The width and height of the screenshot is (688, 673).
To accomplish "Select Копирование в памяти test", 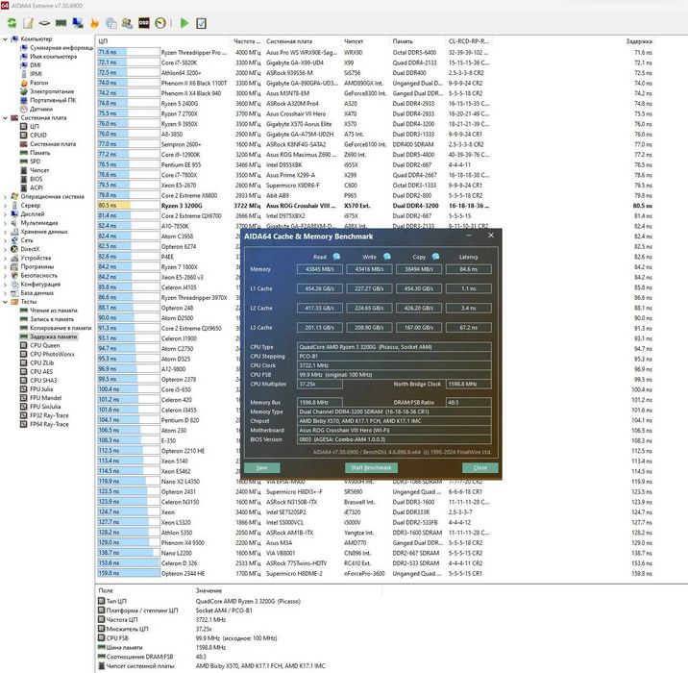I will (61, 328).
